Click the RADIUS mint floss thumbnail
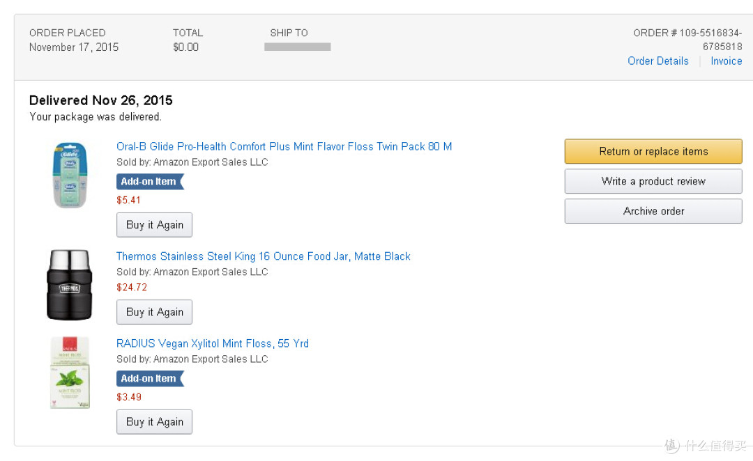753x461 pixels. click(x=70, y=373)
